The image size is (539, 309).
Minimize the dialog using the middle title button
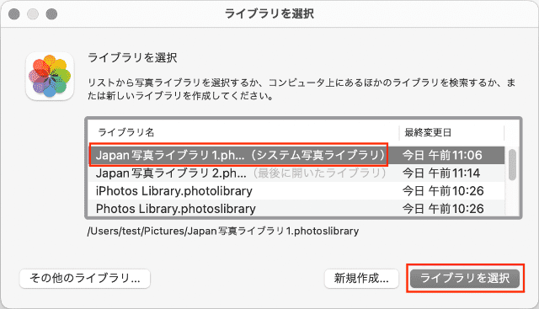tap(33, 13)
